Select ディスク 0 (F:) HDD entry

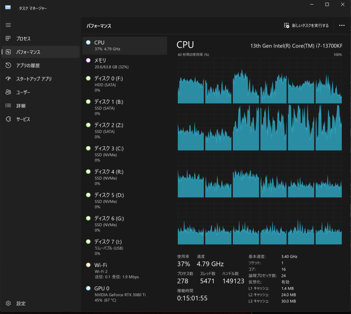(x=125, y=84)
